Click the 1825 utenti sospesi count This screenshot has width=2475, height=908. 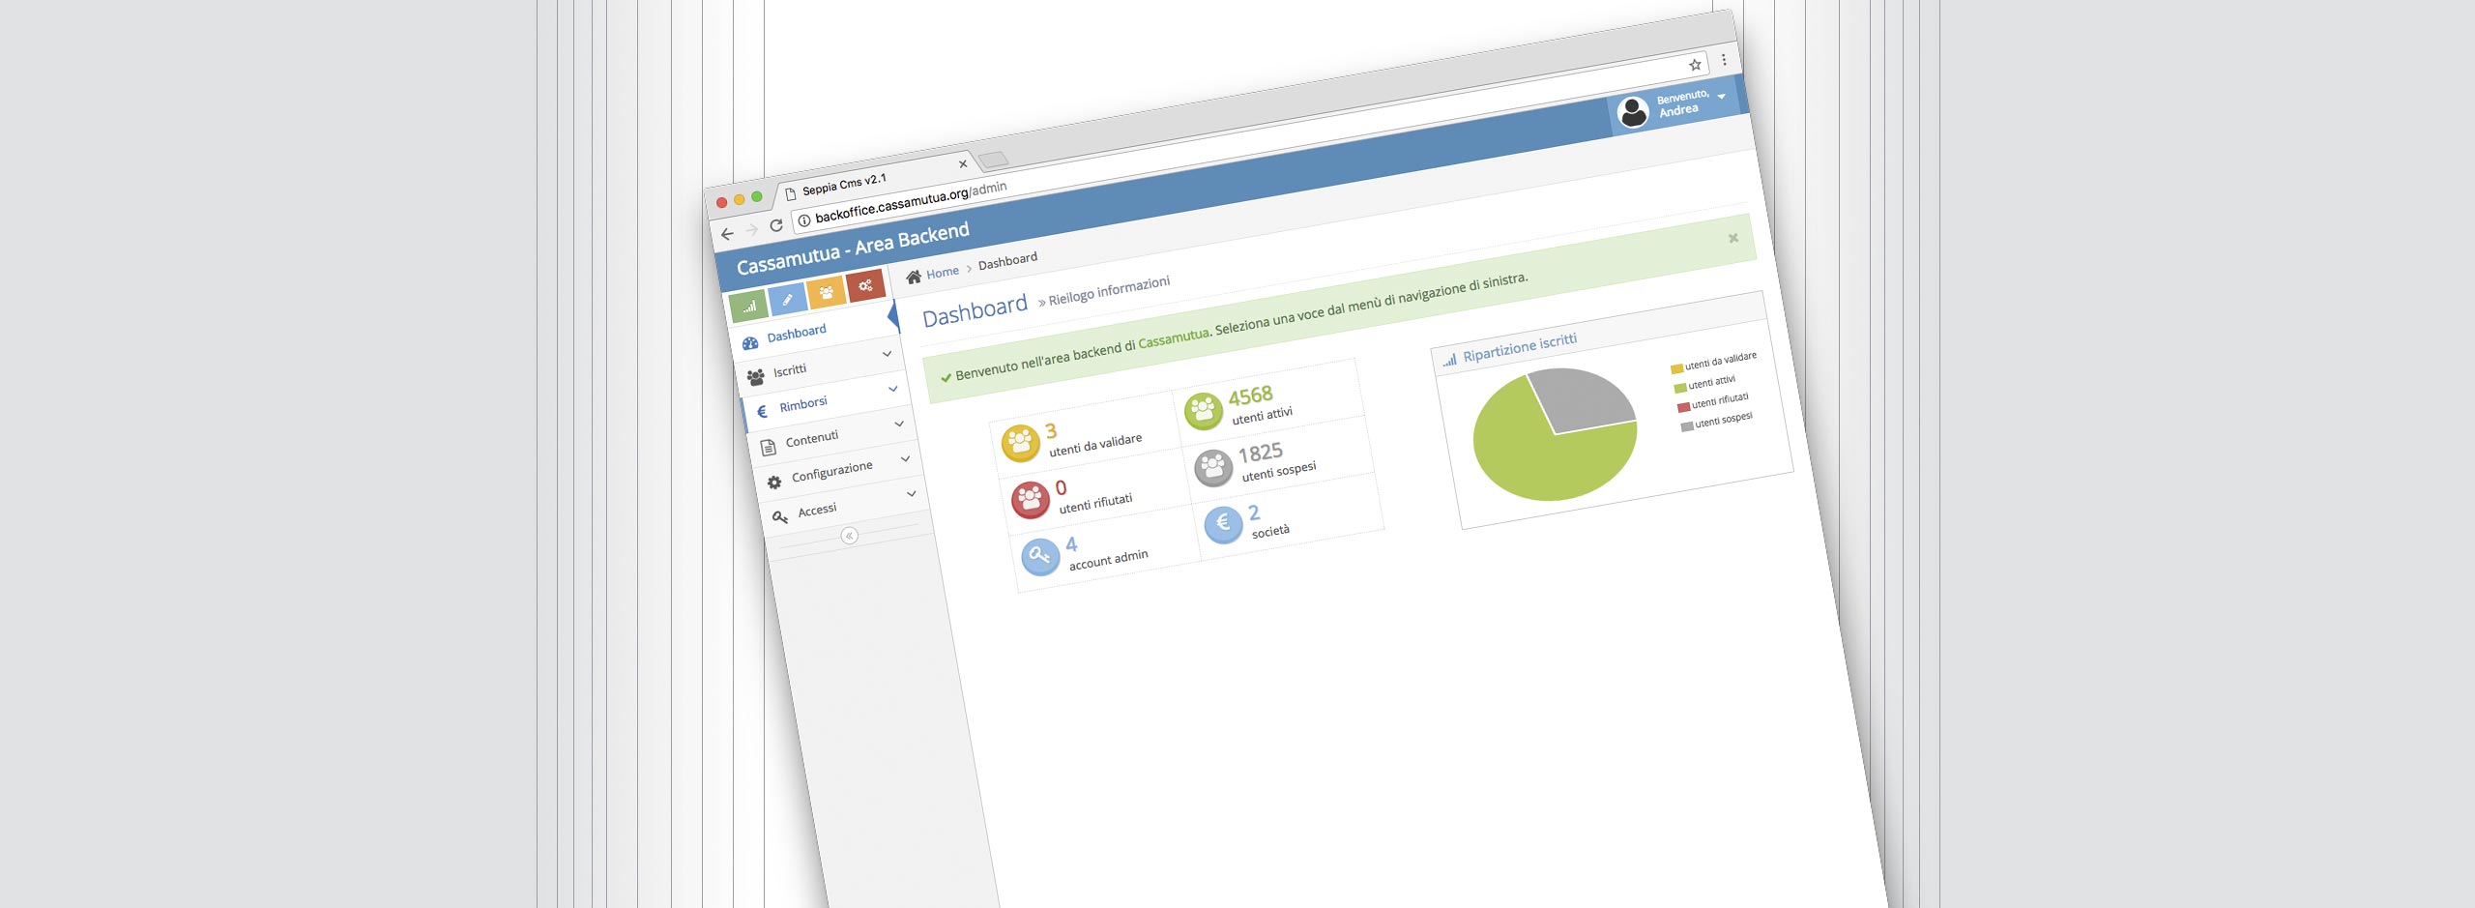coord(1260,453)
